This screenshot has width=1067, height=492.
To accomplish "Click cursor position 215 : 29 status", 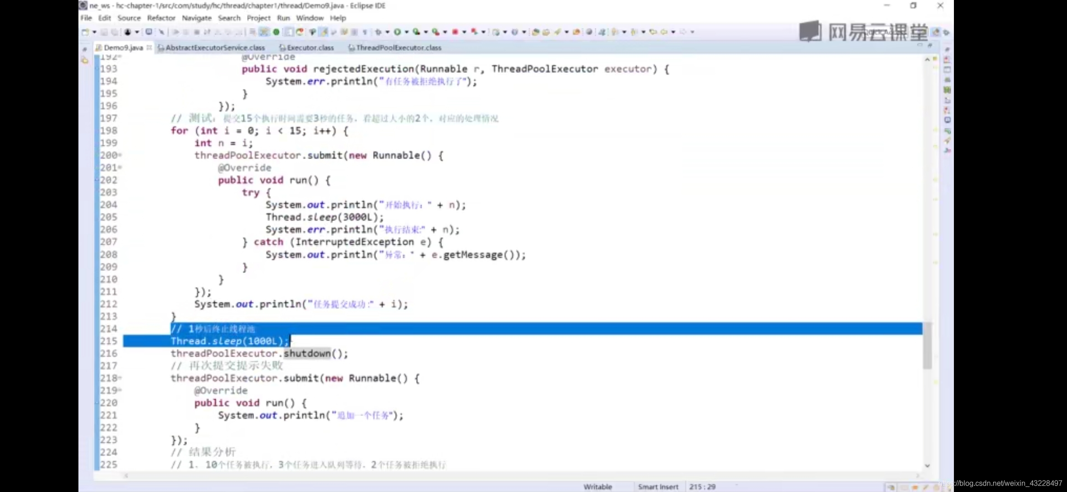I will coord(702,487).
